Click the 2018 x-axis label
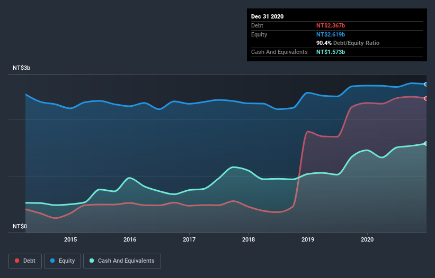 tap(248, 239)
